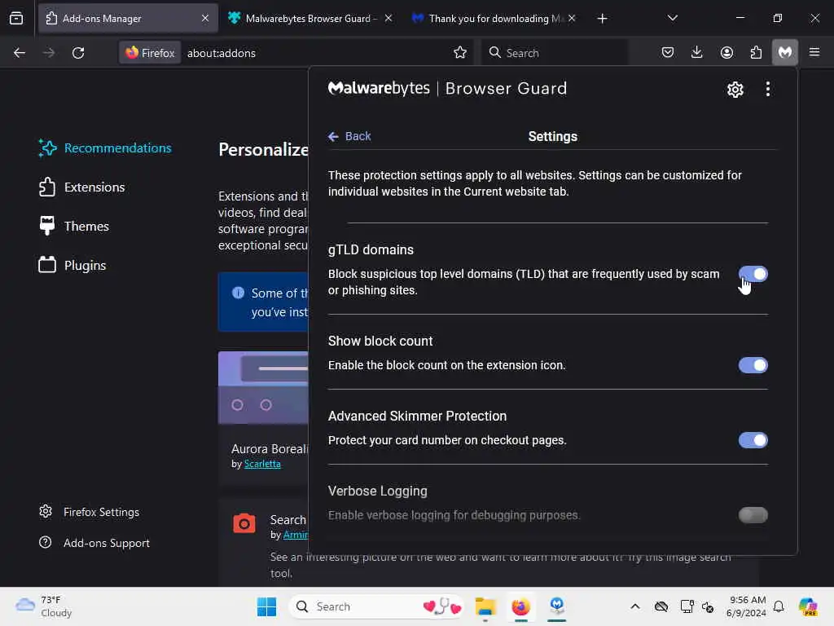Turn off Advanced Skimmer Protection toggle

point(753,440)
